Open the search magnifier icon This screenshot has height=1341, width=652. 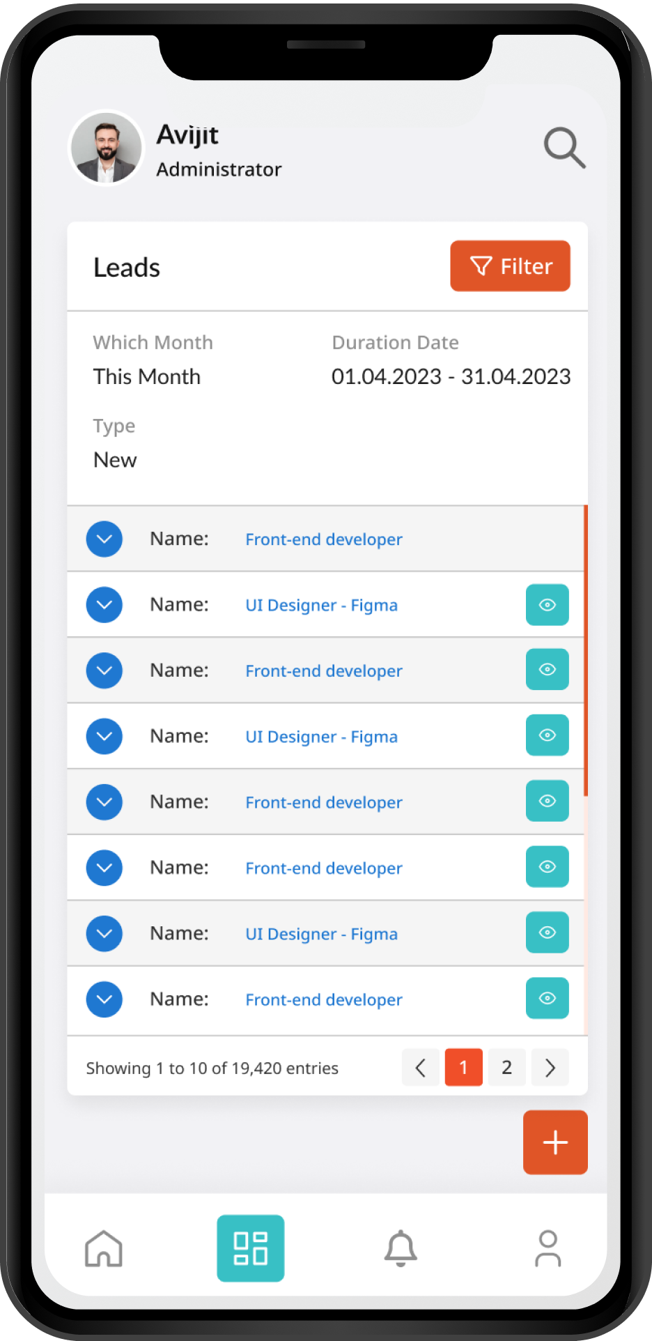(564, 147)
